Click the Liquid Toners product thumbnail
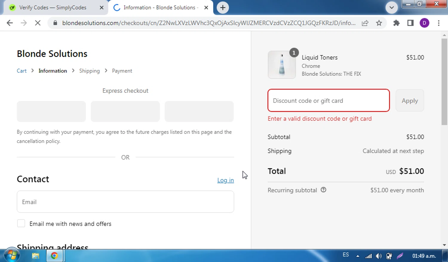This screenshot has height=262, width=448. 282,65
